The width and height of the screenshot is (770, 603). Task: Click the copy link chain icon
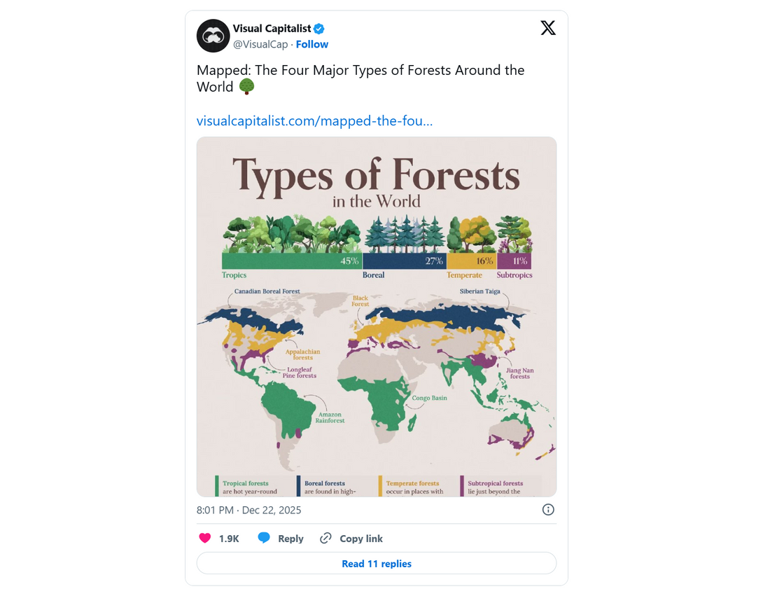pyautogui.click(x=325, y=538)
